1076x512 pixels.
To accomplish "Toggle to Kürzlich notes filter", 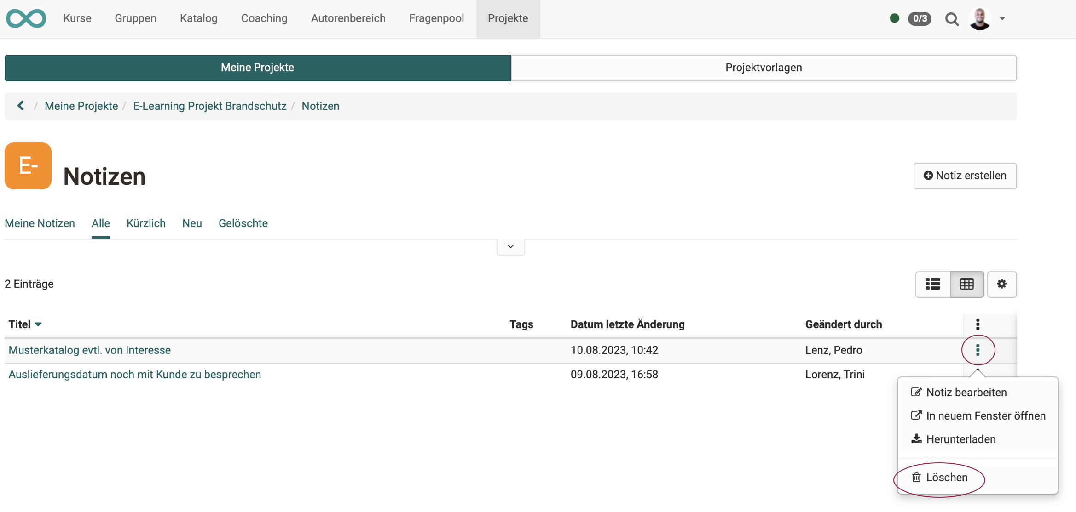I will tap(145, 223).
